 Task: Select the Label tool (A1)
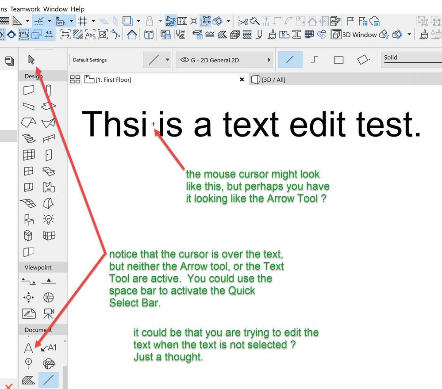tap(49, 348)
